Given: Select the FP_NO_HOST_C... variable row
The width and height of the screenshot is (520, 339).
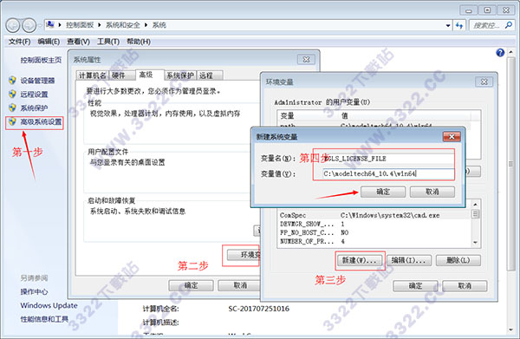Looking at the screenshot, I should tap(374, 232).
